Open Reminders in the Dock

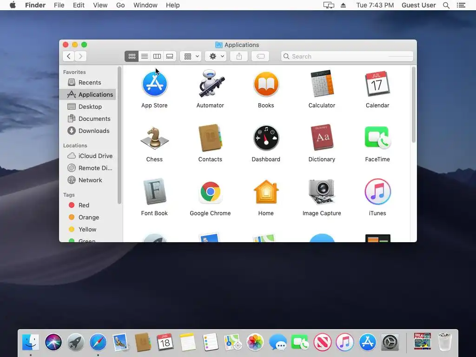210,342
